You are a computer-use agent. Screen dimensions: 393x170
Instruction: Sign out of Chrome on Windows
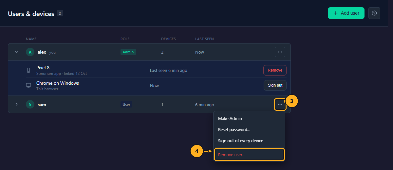tap(275, 85)
